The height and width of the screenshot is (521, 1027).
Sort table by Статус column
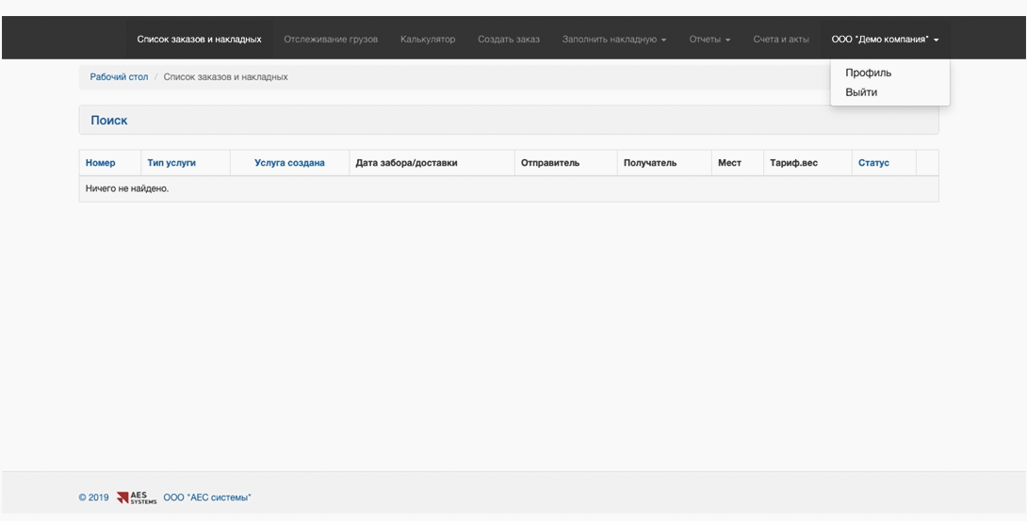[x=873, y=163]
